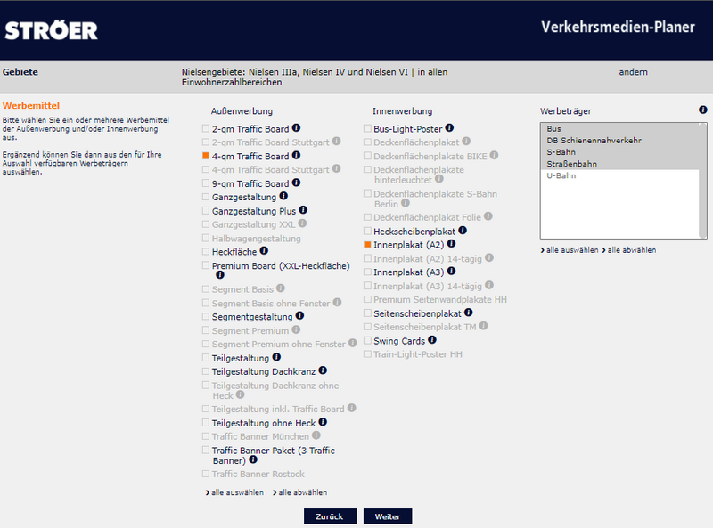Image resolution: width=713 pixels, height=528 pixels.
Task: Click ändern to change Gebiete
Action: click(633, 72)
